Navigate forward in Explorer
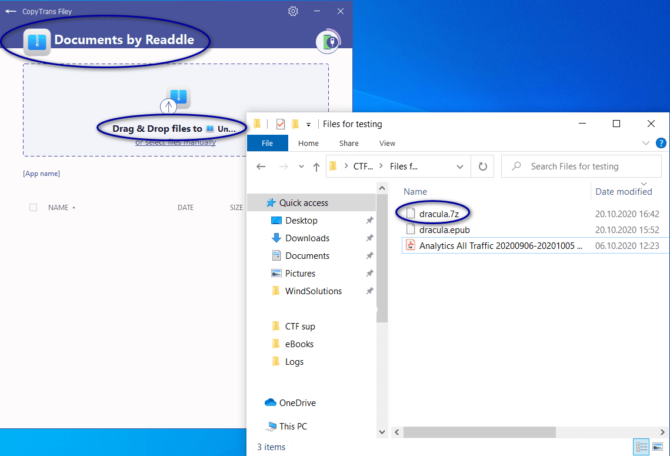670x456 pixels. coord(284,167)
